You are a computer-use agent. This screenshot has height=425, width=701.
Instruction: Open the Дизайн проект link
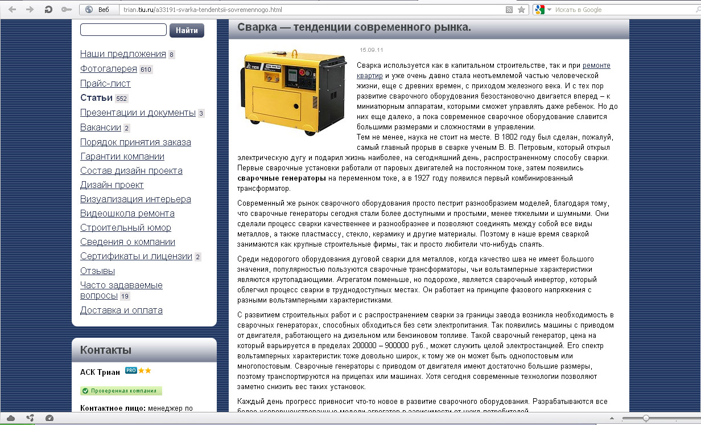tap(112, 185)
